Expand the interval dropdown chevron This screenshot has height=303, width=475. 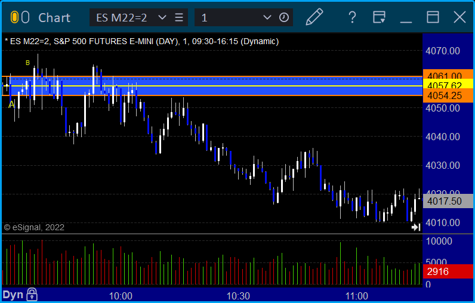click(x=267, y=17)
